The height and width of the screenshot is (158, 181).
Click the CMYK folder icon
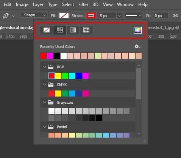pyautogui.click(x=51, y=84)
